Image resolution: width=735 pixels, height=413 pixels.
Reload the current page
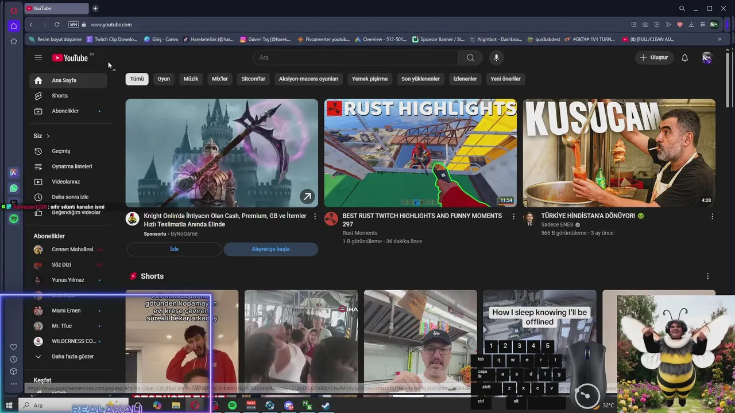tap(57, 25)
